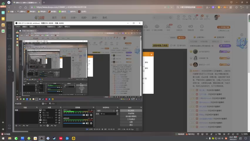Open OBS 编辑(E) Edit menu
The image size is (250, 141).
pyautogui.click(x=25, y=27)
